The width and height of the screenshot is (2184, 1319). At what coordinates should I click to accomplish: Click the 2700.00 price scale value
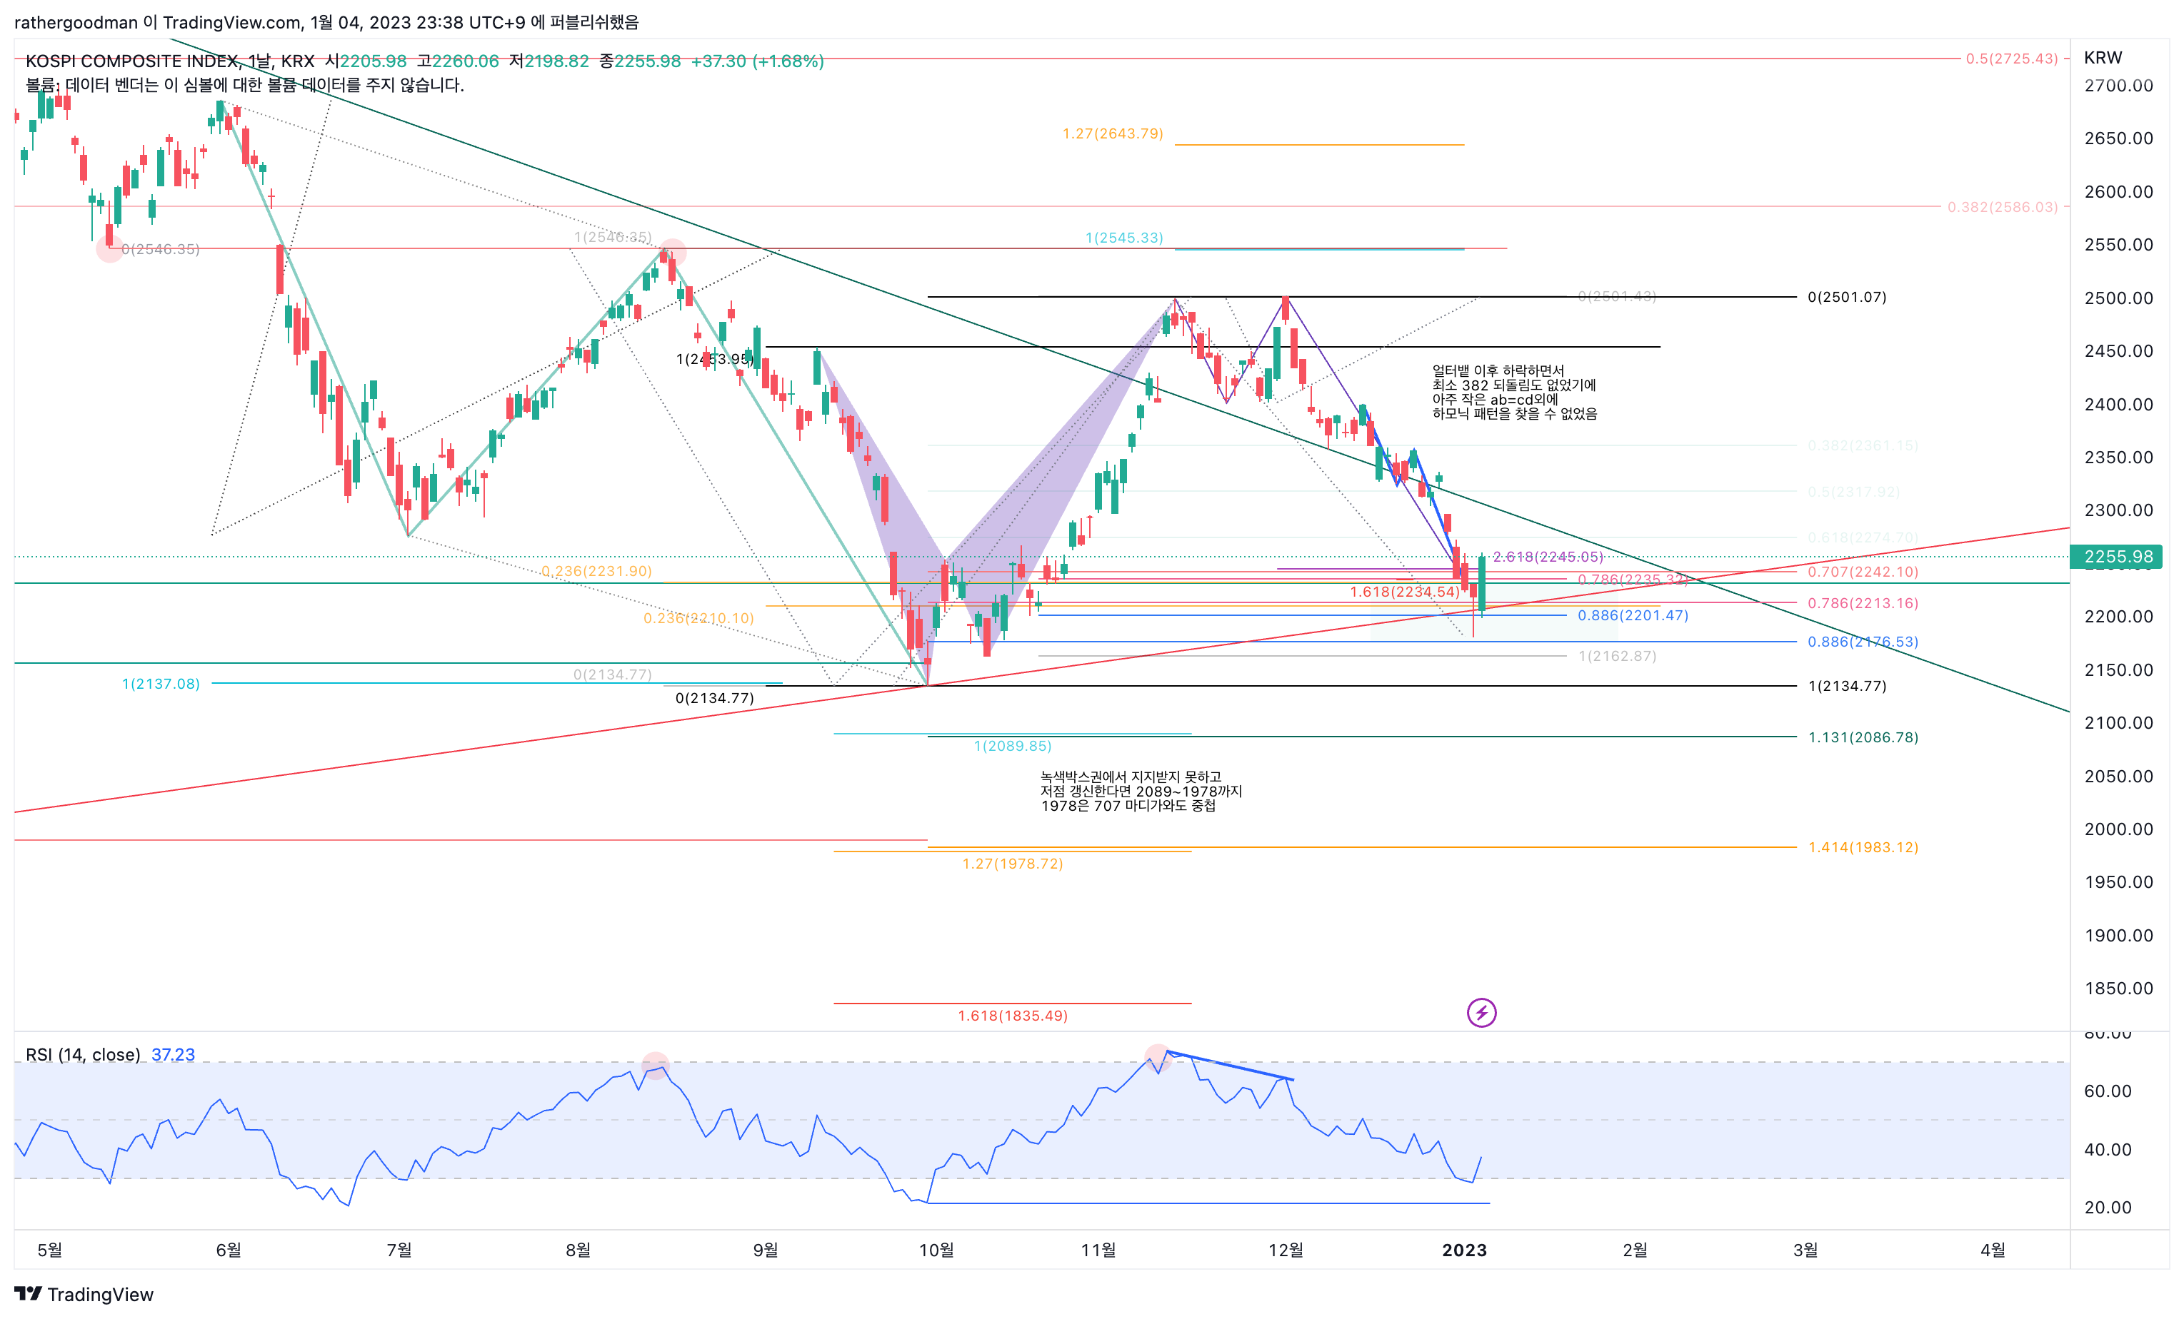2118,85
